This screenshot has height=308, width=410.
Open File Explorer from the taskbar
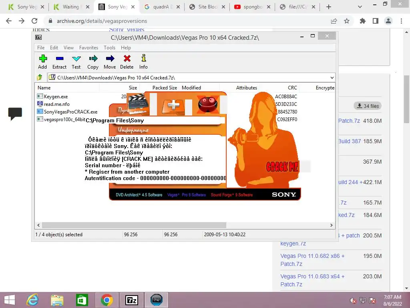57,300
